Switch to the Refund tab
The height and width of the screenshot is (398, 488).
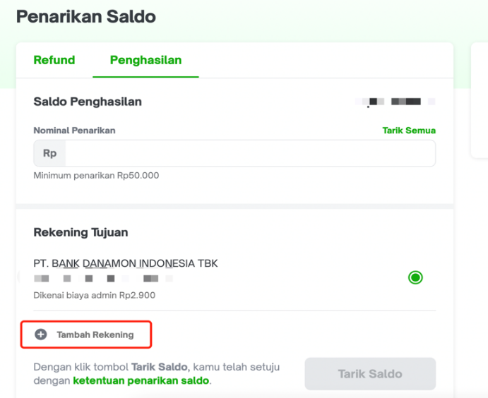(x=54, y=60)
